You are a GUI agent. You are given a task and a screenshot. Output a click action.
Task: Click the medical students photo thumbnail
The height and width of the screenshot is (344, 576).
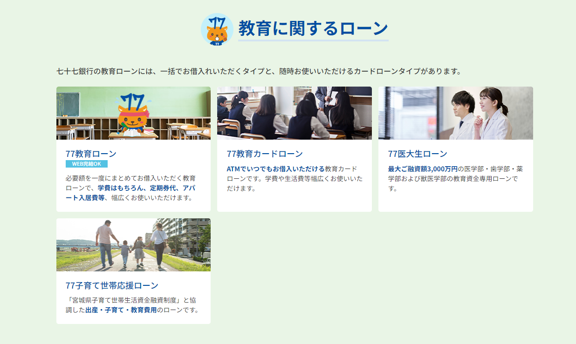[x=456, y=113]
